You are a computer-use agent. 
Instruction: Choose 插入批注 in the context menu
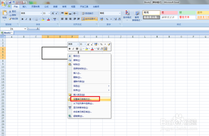click(x=89, y=95)
